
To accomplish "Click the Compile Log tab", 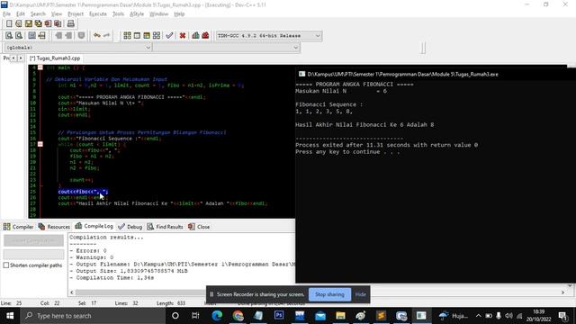I will pyautogui.click(x=94, y=226).
